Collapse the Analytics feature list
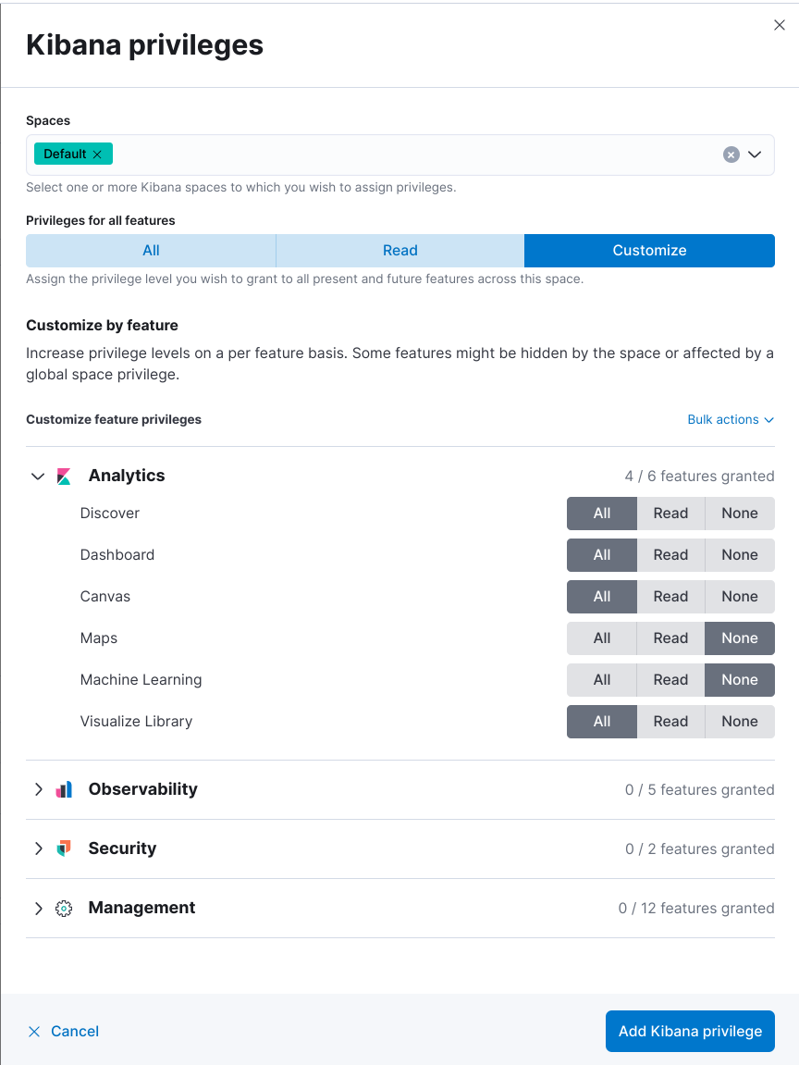The width and height of the screenshot is (799, 1065). 38,476
